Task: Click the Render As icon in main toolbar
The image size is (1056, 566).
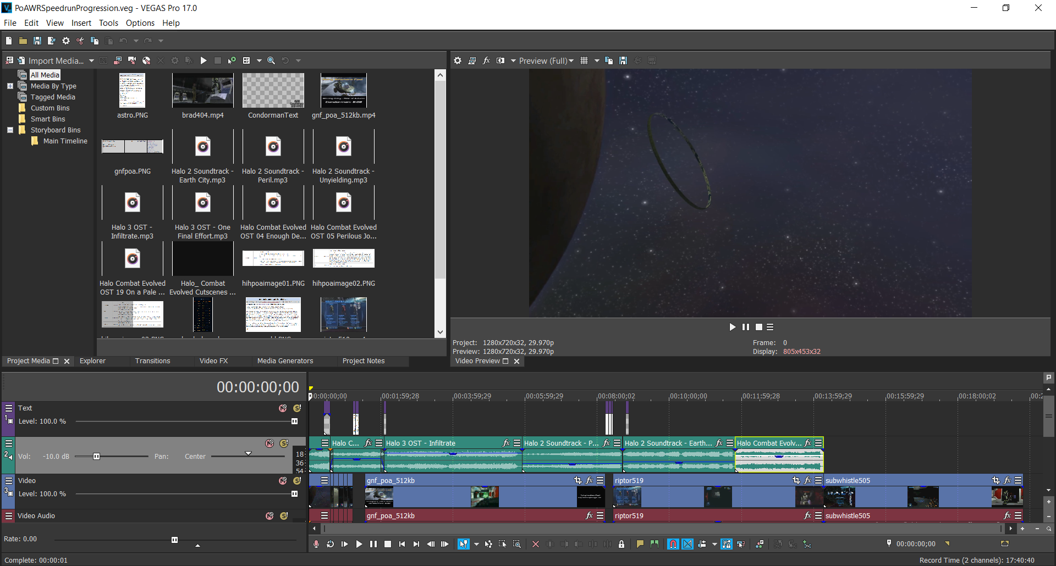Action: [x=52, y=41]
